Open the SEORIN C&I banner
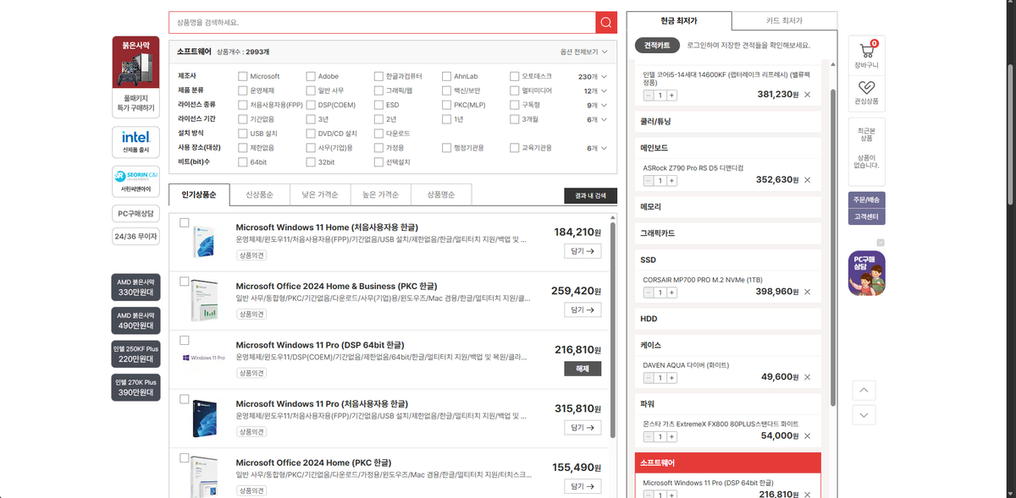This screenshot has width=1016, height=498. [x=135, y=181]
